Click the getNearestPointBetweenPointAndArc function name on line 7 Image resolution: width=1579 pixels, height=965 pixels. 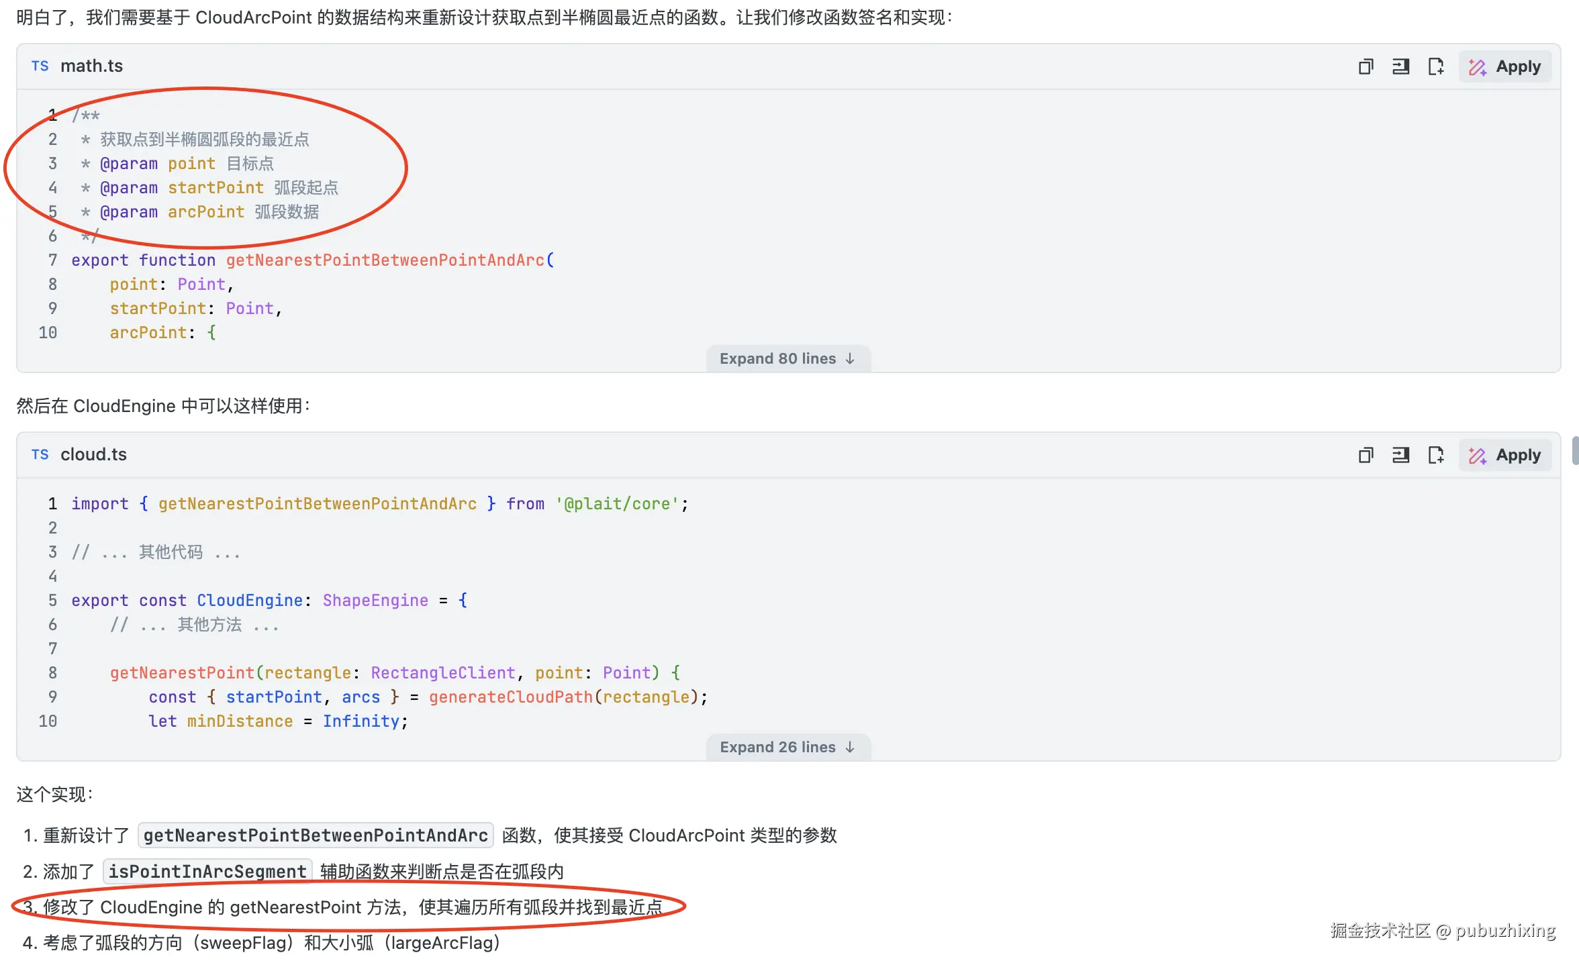[x=385, y=260]
